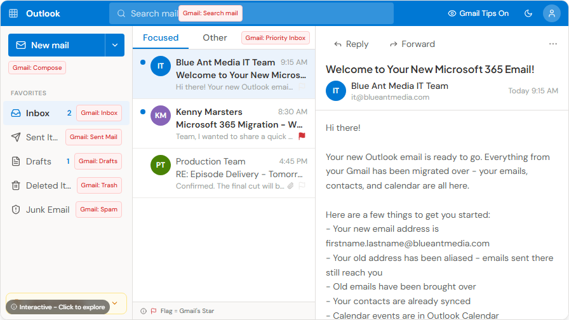Unflag the Kenny Marsters email red flag
This screenshot has height=320, width=569.
click(302, 136)
